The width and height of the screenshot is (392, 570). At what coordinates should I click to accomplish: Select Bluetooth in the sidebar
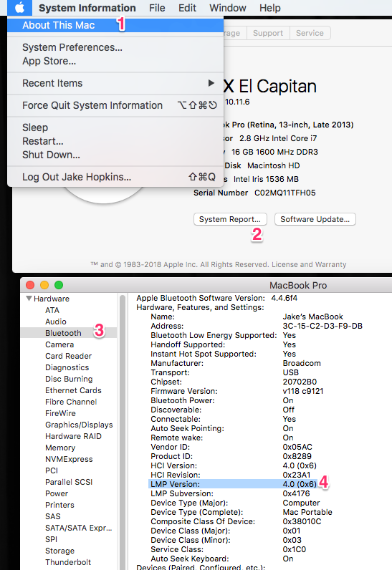pos(63,333)
